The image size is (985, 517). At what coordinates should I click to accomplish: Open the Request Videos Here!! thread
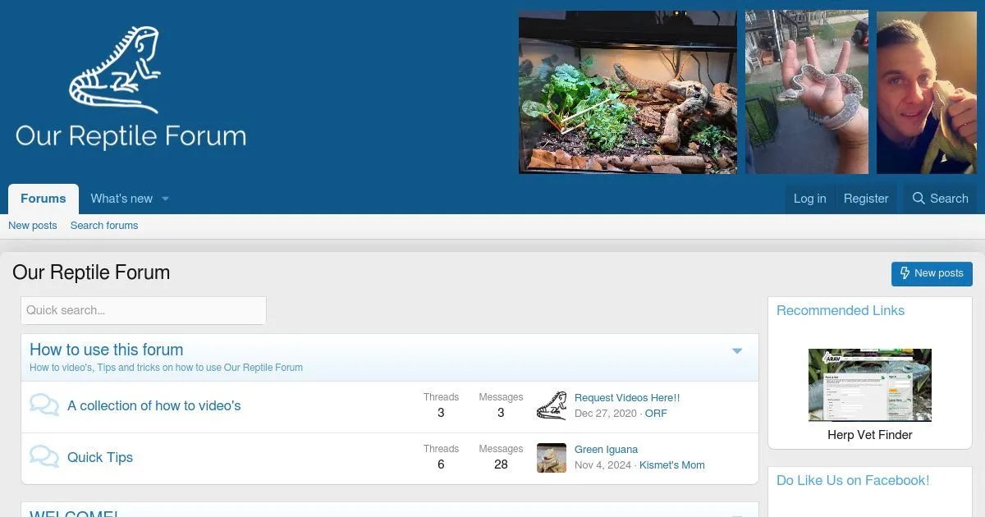(x=627, y=398)
